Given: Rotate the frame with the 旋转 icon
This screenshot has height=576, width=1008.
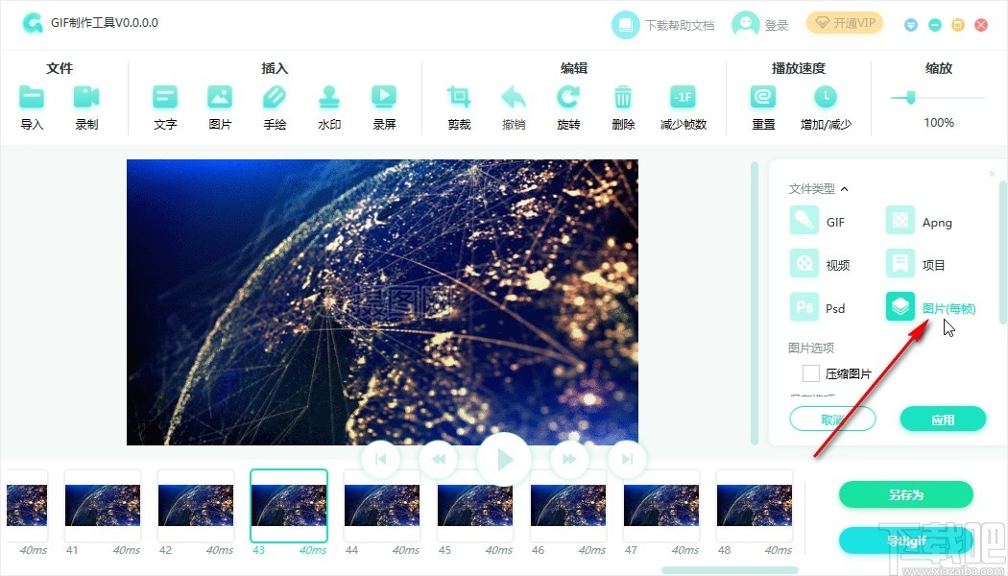Looking at the screenshot, I should pyautogui.click(x=568, y=98).
